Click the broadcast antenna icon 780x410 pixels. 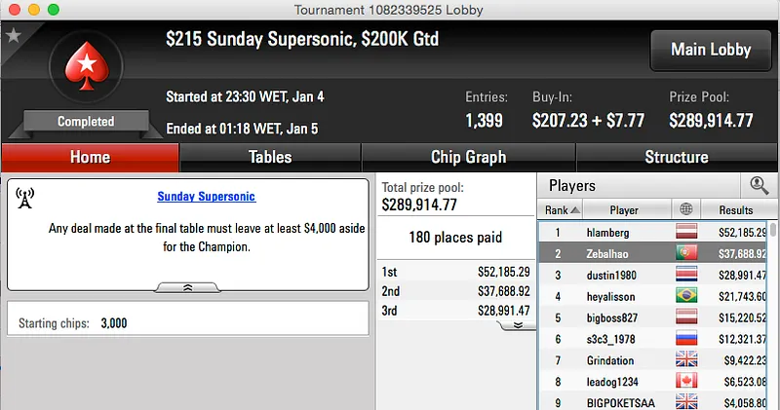[25, 198]
